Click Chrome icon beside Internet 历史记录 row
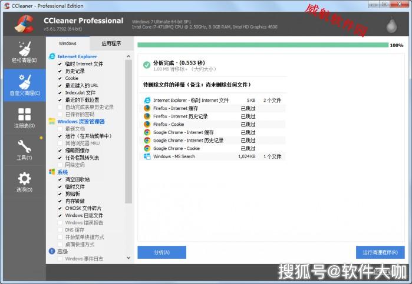 click(x=147, y=141)
